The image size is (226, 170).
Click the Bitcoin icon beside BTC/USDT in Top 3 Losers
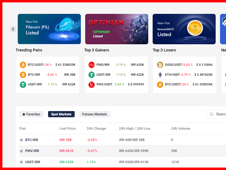pyautogui.click(x=160, y=84)
